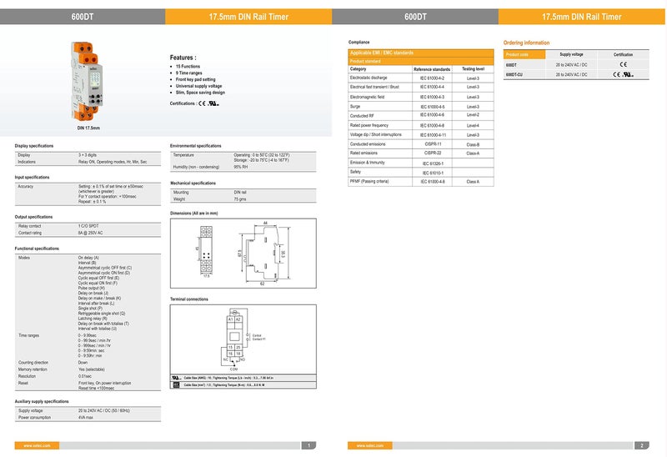The width and height of the screenshot is (667, 457).
Task: Select the 'DIN rail' mounting value
Action: [240, 193]
